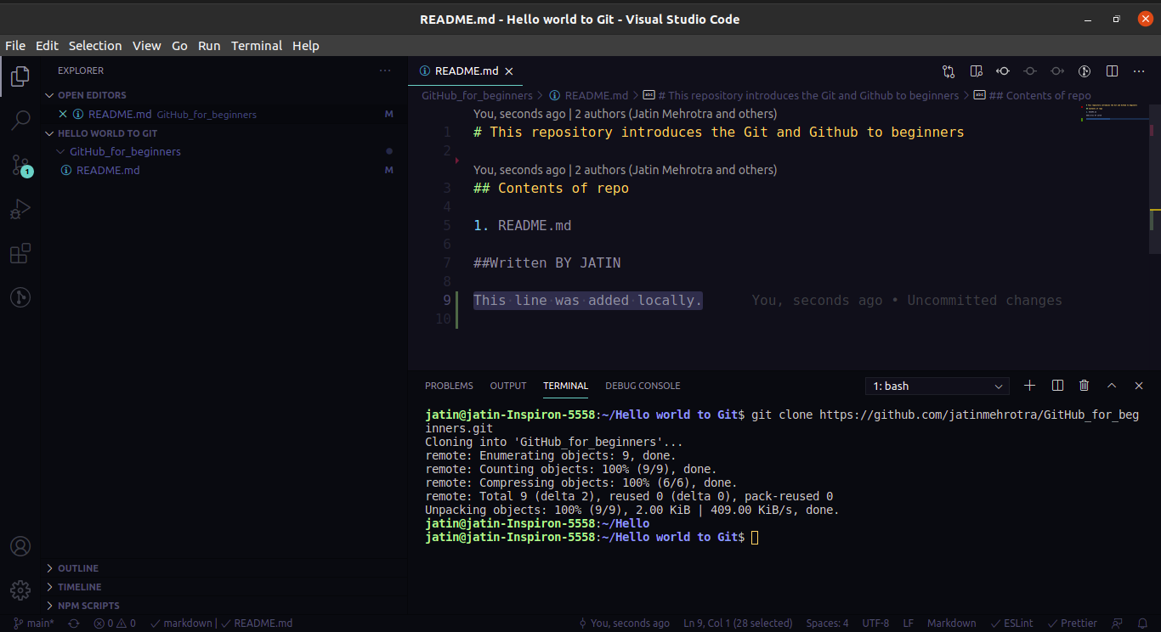Open the Search view in activity bar

pos(20,121)
